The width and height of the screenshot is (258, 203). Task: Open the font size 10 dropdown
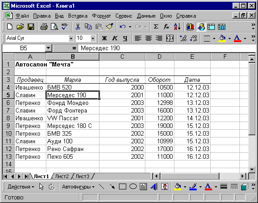point(93,38)
